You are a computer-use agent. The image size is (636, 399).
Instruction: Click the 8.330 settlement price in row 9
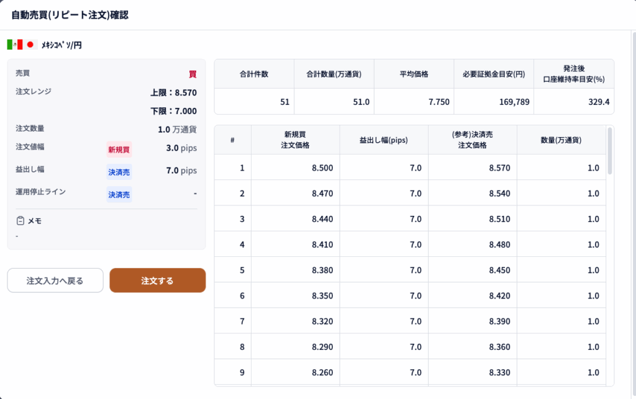tap(499, 372)
